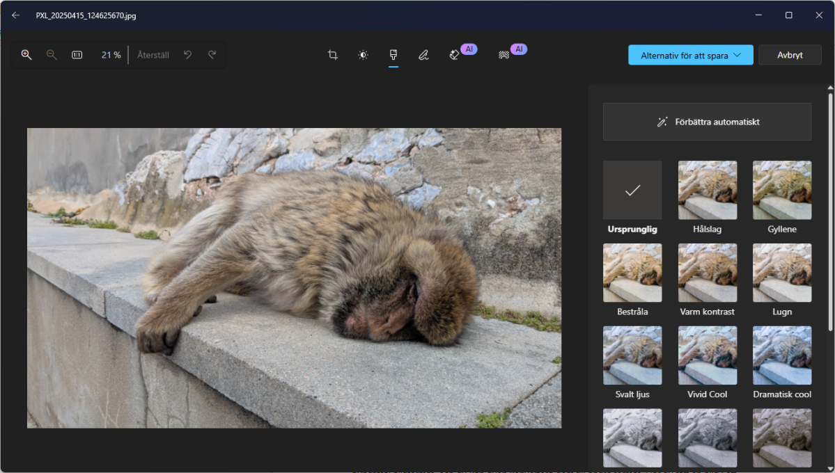Screen dimensions: 835x473
Task: Apply the Dramatisk cool filter
Action: 781,355
